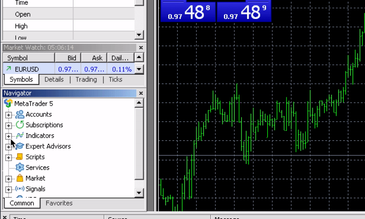Image resolution: width=365 pixels, height=219 pixels.
Task: Click the Accounts icon in Navigator
Action: tap(20, 114)
